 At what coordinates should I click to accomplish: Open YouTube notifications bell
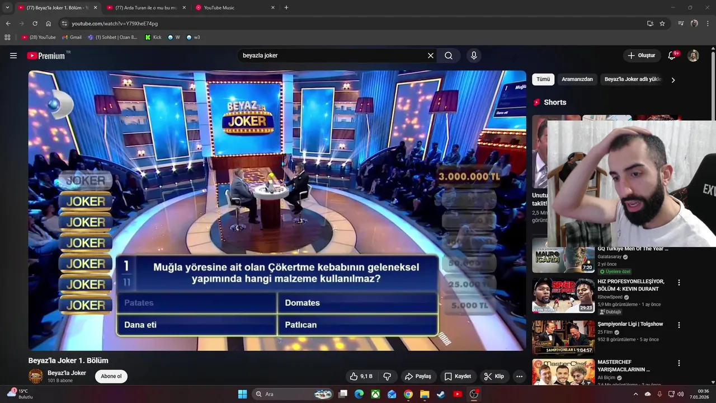tap(672, 55)
